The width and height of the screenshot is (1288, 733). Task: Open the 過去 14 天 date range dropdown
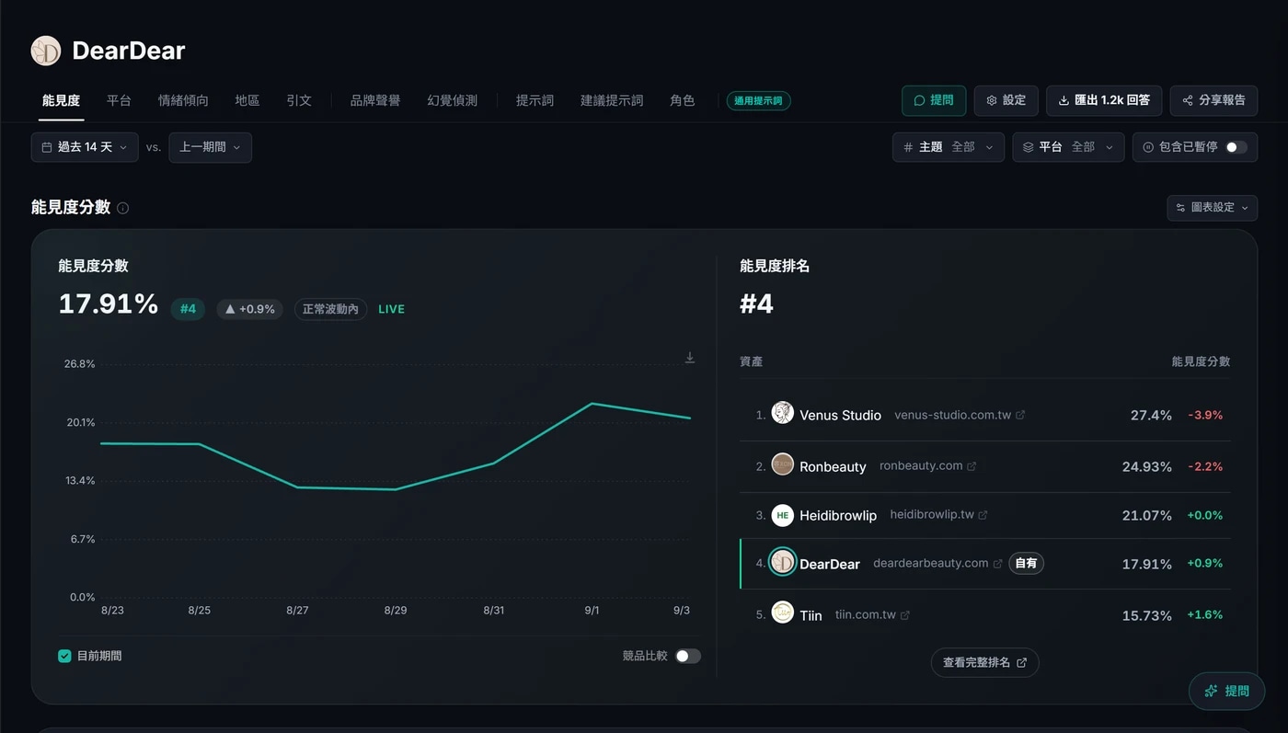[85, 147]
